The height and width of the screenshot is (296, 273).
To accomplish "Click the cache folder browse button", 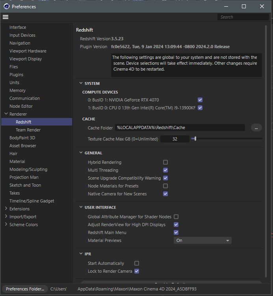I will [x=256, y=128].
